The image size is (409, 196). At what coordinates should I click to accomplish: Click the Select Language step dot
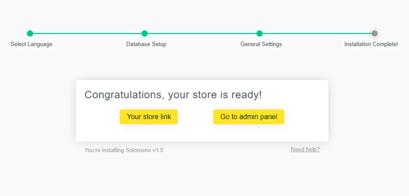pos(30,33)
